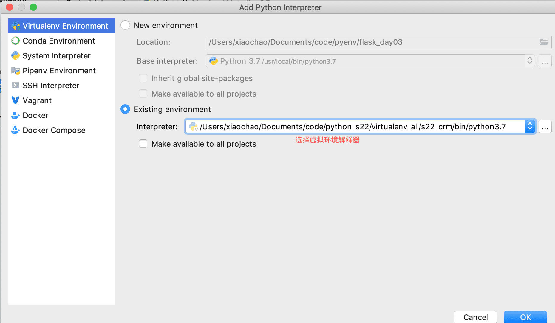Select the New environment radio button
The width and height of the screenshot is (555, 323).
(125, 25)
